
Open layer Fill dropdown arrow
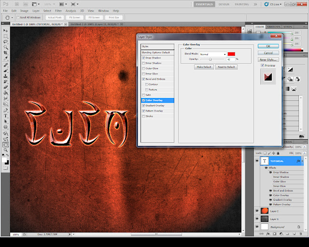click(305, 153)
